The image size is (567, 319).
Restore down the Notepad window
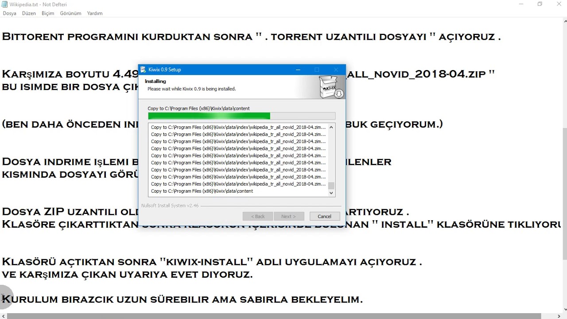click(540, 4)
